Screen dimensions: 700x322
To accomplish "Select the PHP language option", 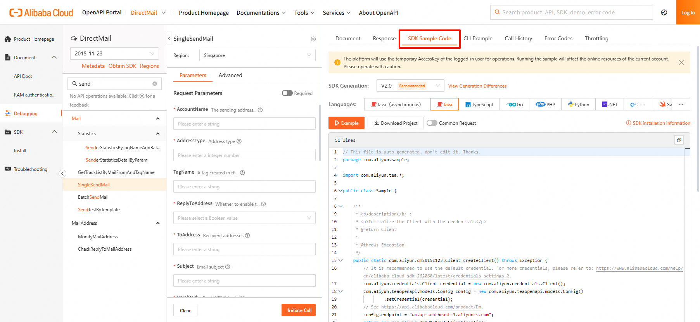I will pyautogui.click(x=545, y=105).
